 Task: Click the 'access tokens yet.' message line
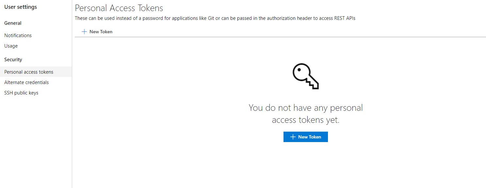pos(305,120)
